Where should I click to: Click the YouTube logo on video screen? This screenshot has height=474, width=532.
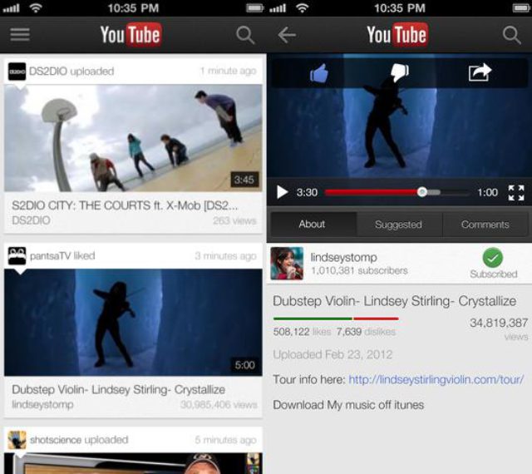coord(397,35)
